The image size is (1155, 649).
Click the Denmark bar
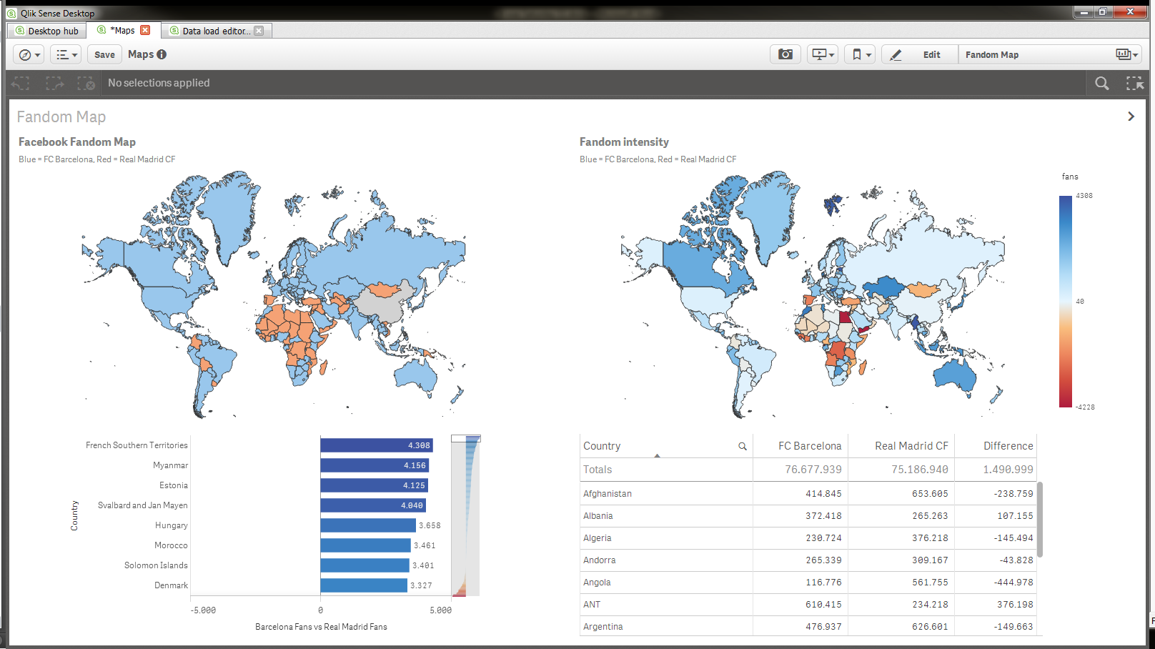pos(364,585)
